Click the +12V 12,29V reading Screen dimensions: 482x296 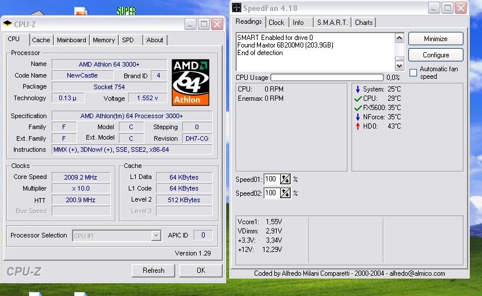point(260,249)
